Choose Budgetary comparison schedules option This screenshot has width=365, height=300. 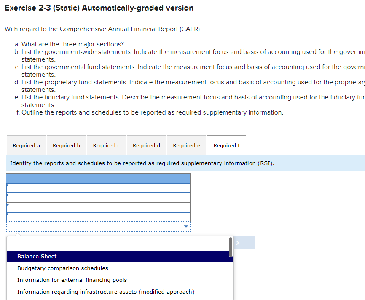coord(120,268)
